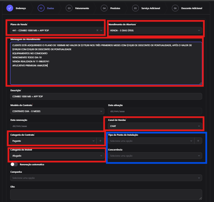The image size is (214, 202).
Task: Click step circle 03 for Faturamento
Action: click(69, 8)
